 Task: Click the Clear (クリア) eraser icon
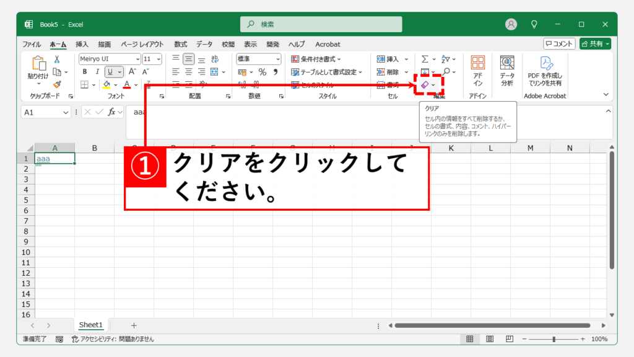click(x=425, y=84)
